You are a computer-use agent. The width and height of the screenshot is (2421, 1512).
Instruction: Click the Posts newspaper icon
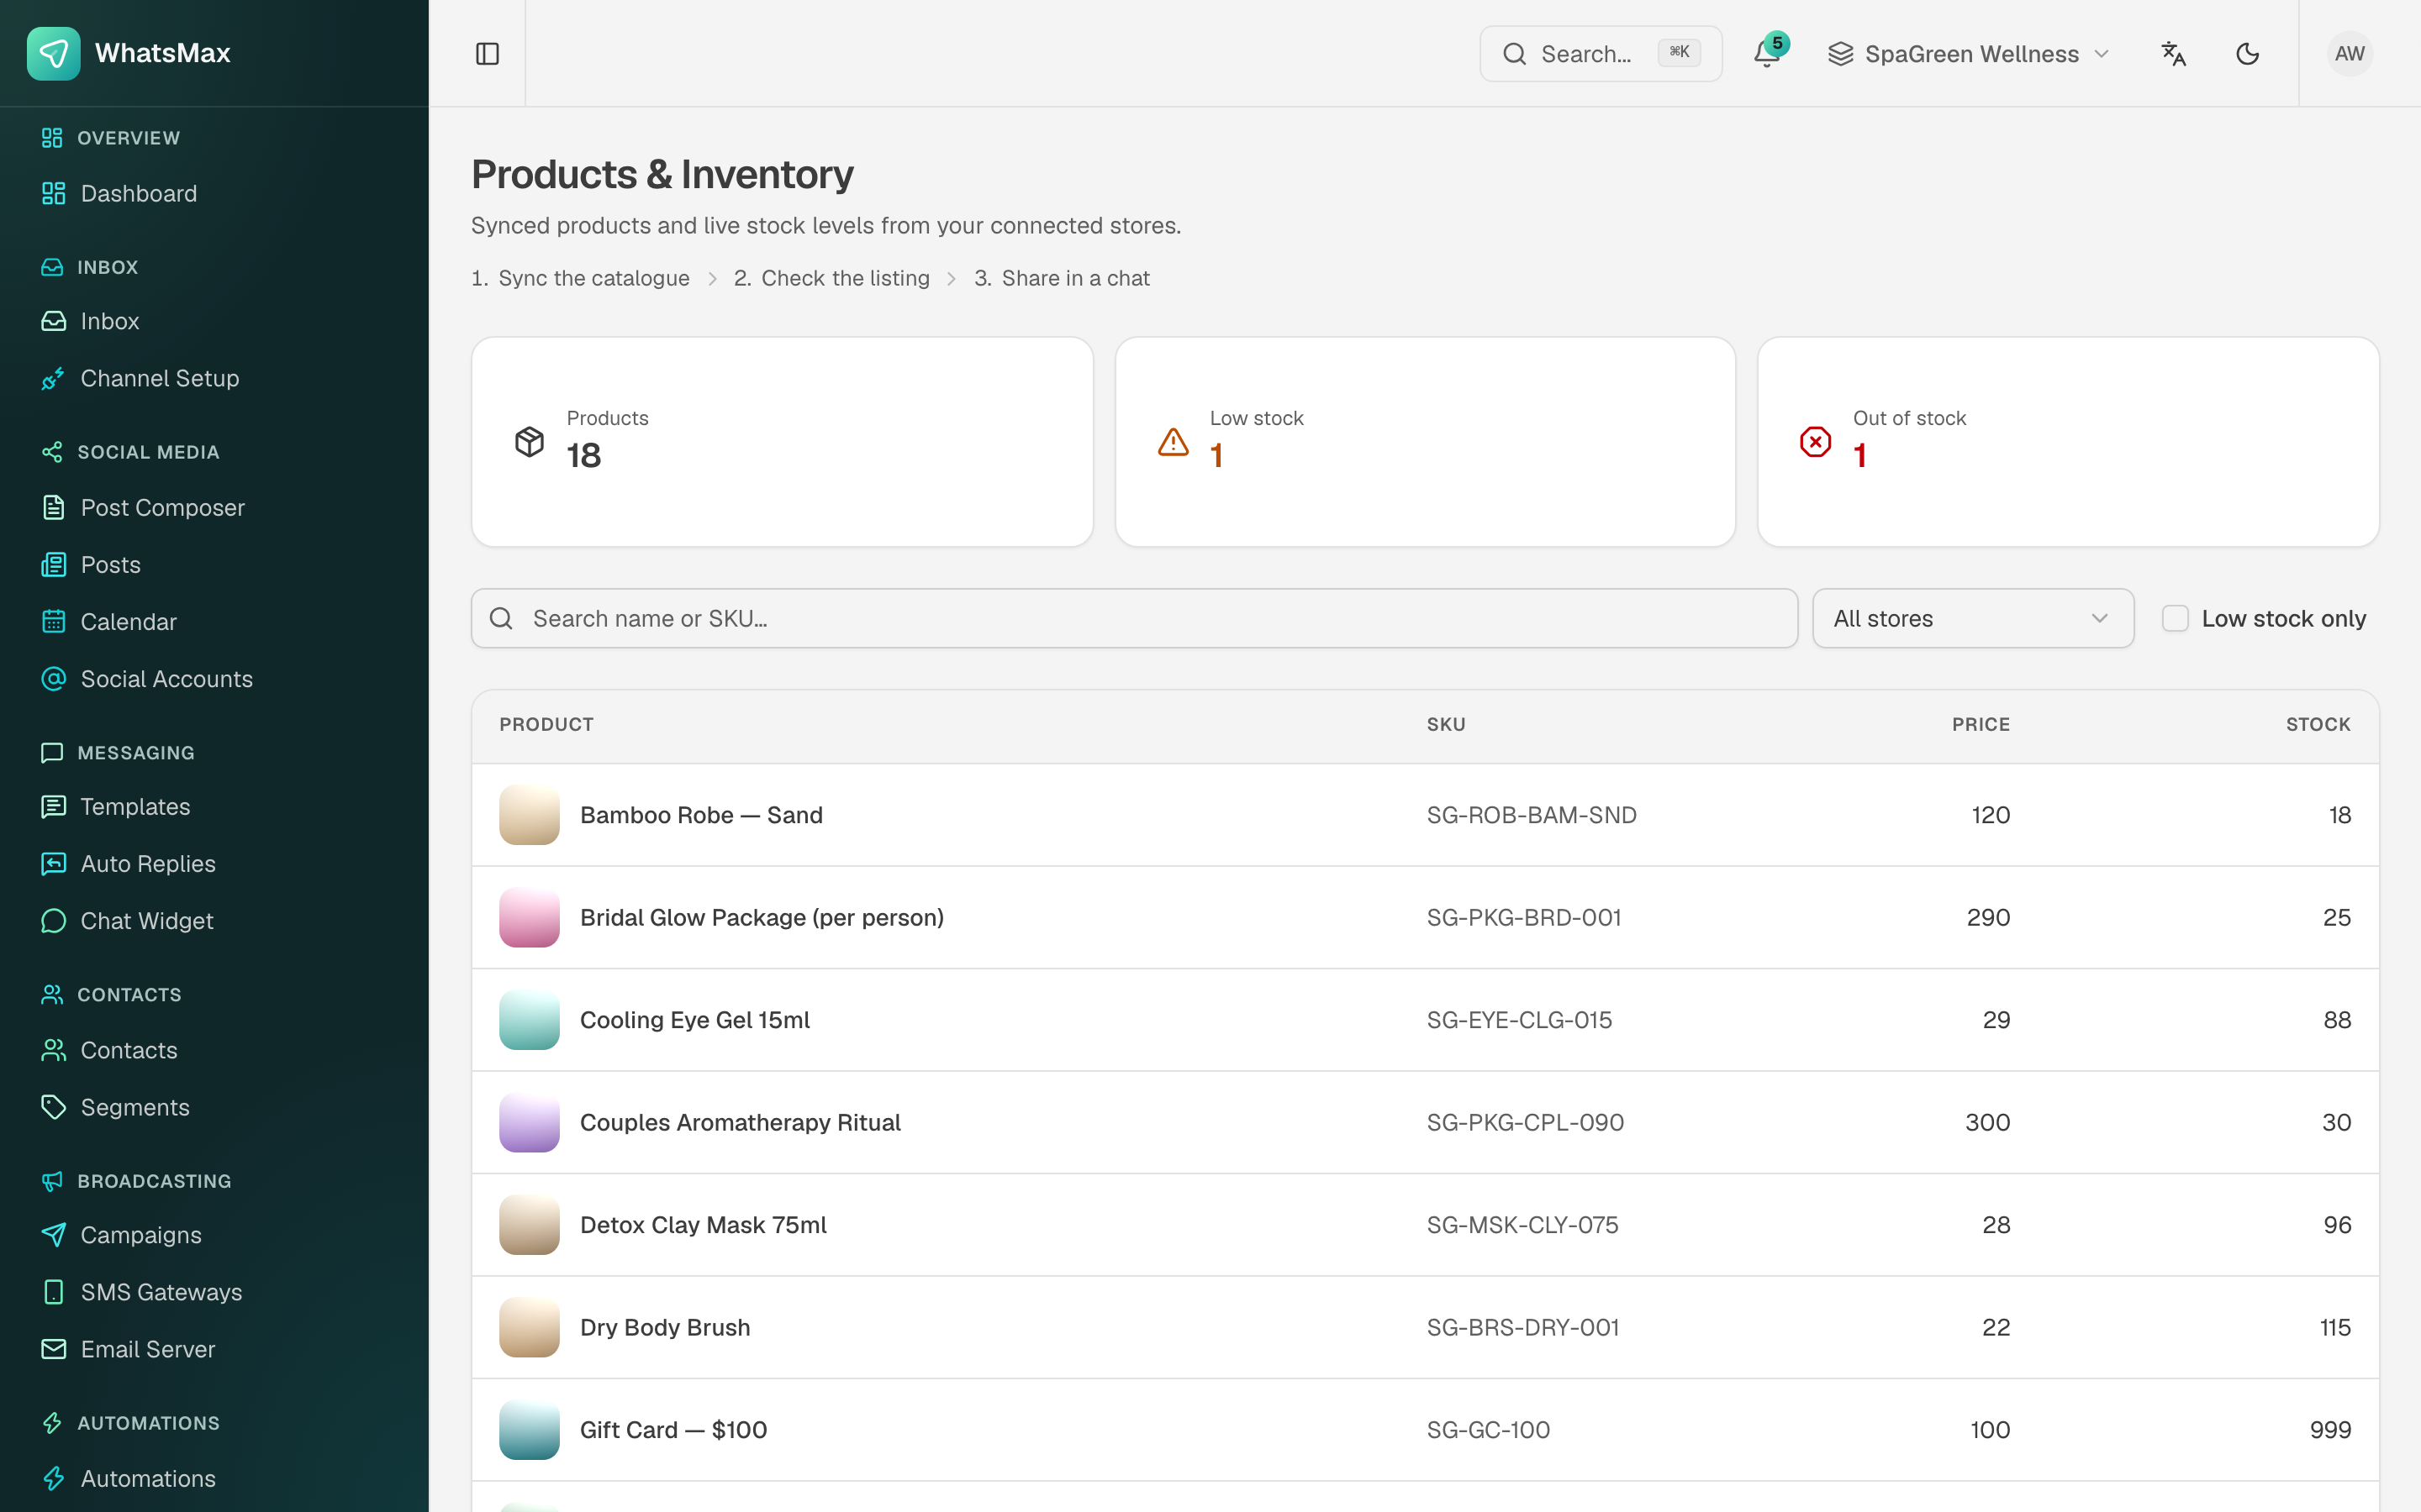click(54, 565)
